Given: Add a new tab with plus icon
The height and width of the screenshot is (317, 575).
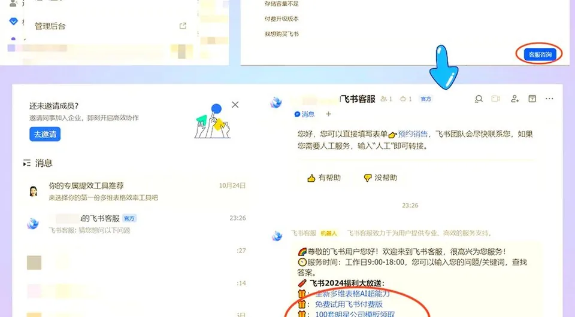Looking at the screenshot, I should [x=329, y=114].
